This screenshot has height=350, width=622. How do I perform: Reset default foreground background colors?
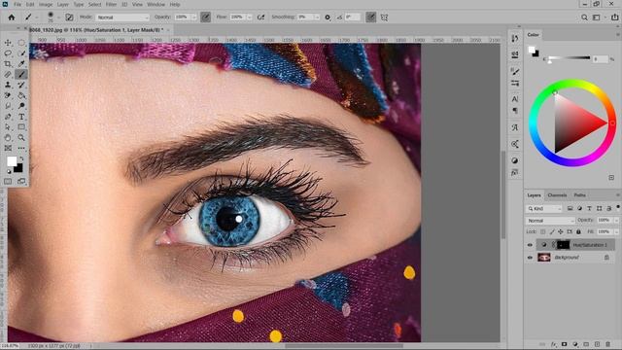pyautogui.click(x=9, y=171)
